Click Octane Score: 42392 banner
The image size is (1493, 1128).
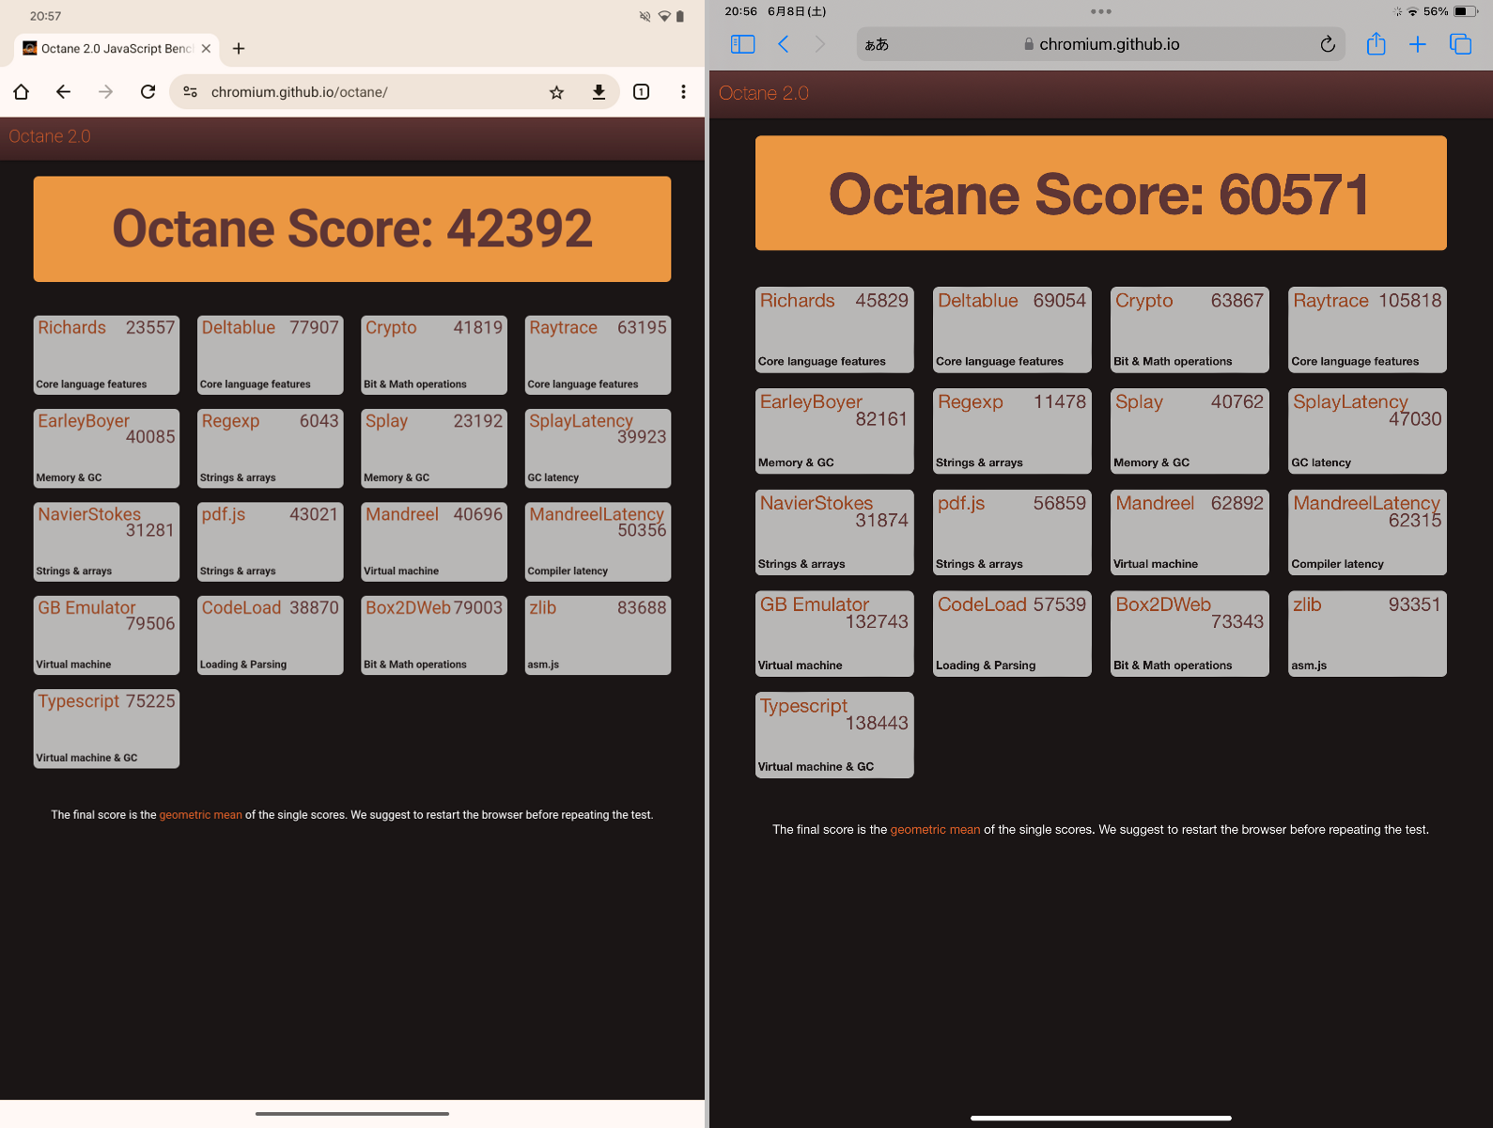click(x=352, y=228)
